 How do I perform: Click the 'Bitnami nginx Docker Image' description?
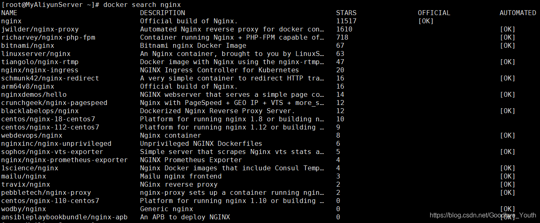(193, 45)
